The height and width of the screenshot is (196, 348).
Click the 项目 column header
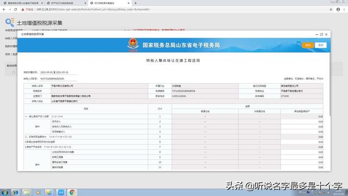[86, 109]
